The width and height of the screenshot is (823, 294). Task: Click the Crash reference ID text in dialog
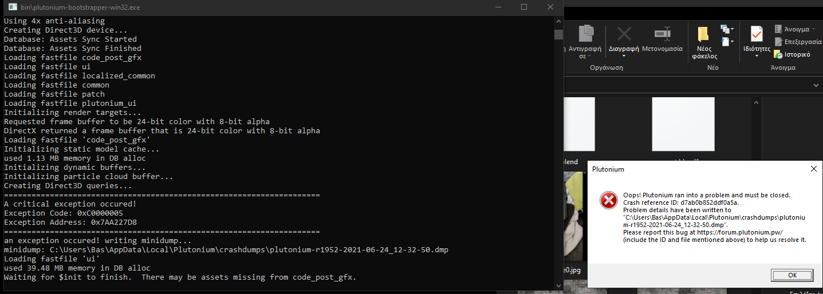681,202
